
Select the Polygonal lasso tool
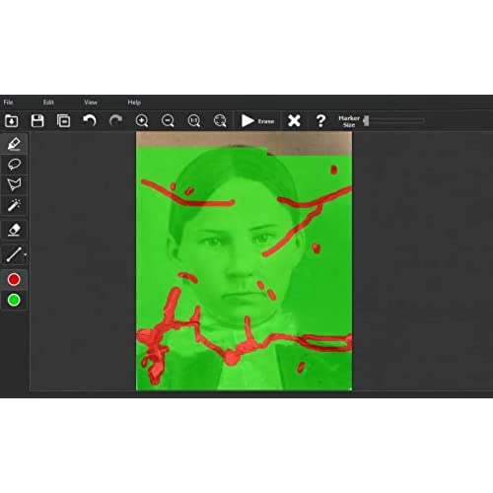14,184
